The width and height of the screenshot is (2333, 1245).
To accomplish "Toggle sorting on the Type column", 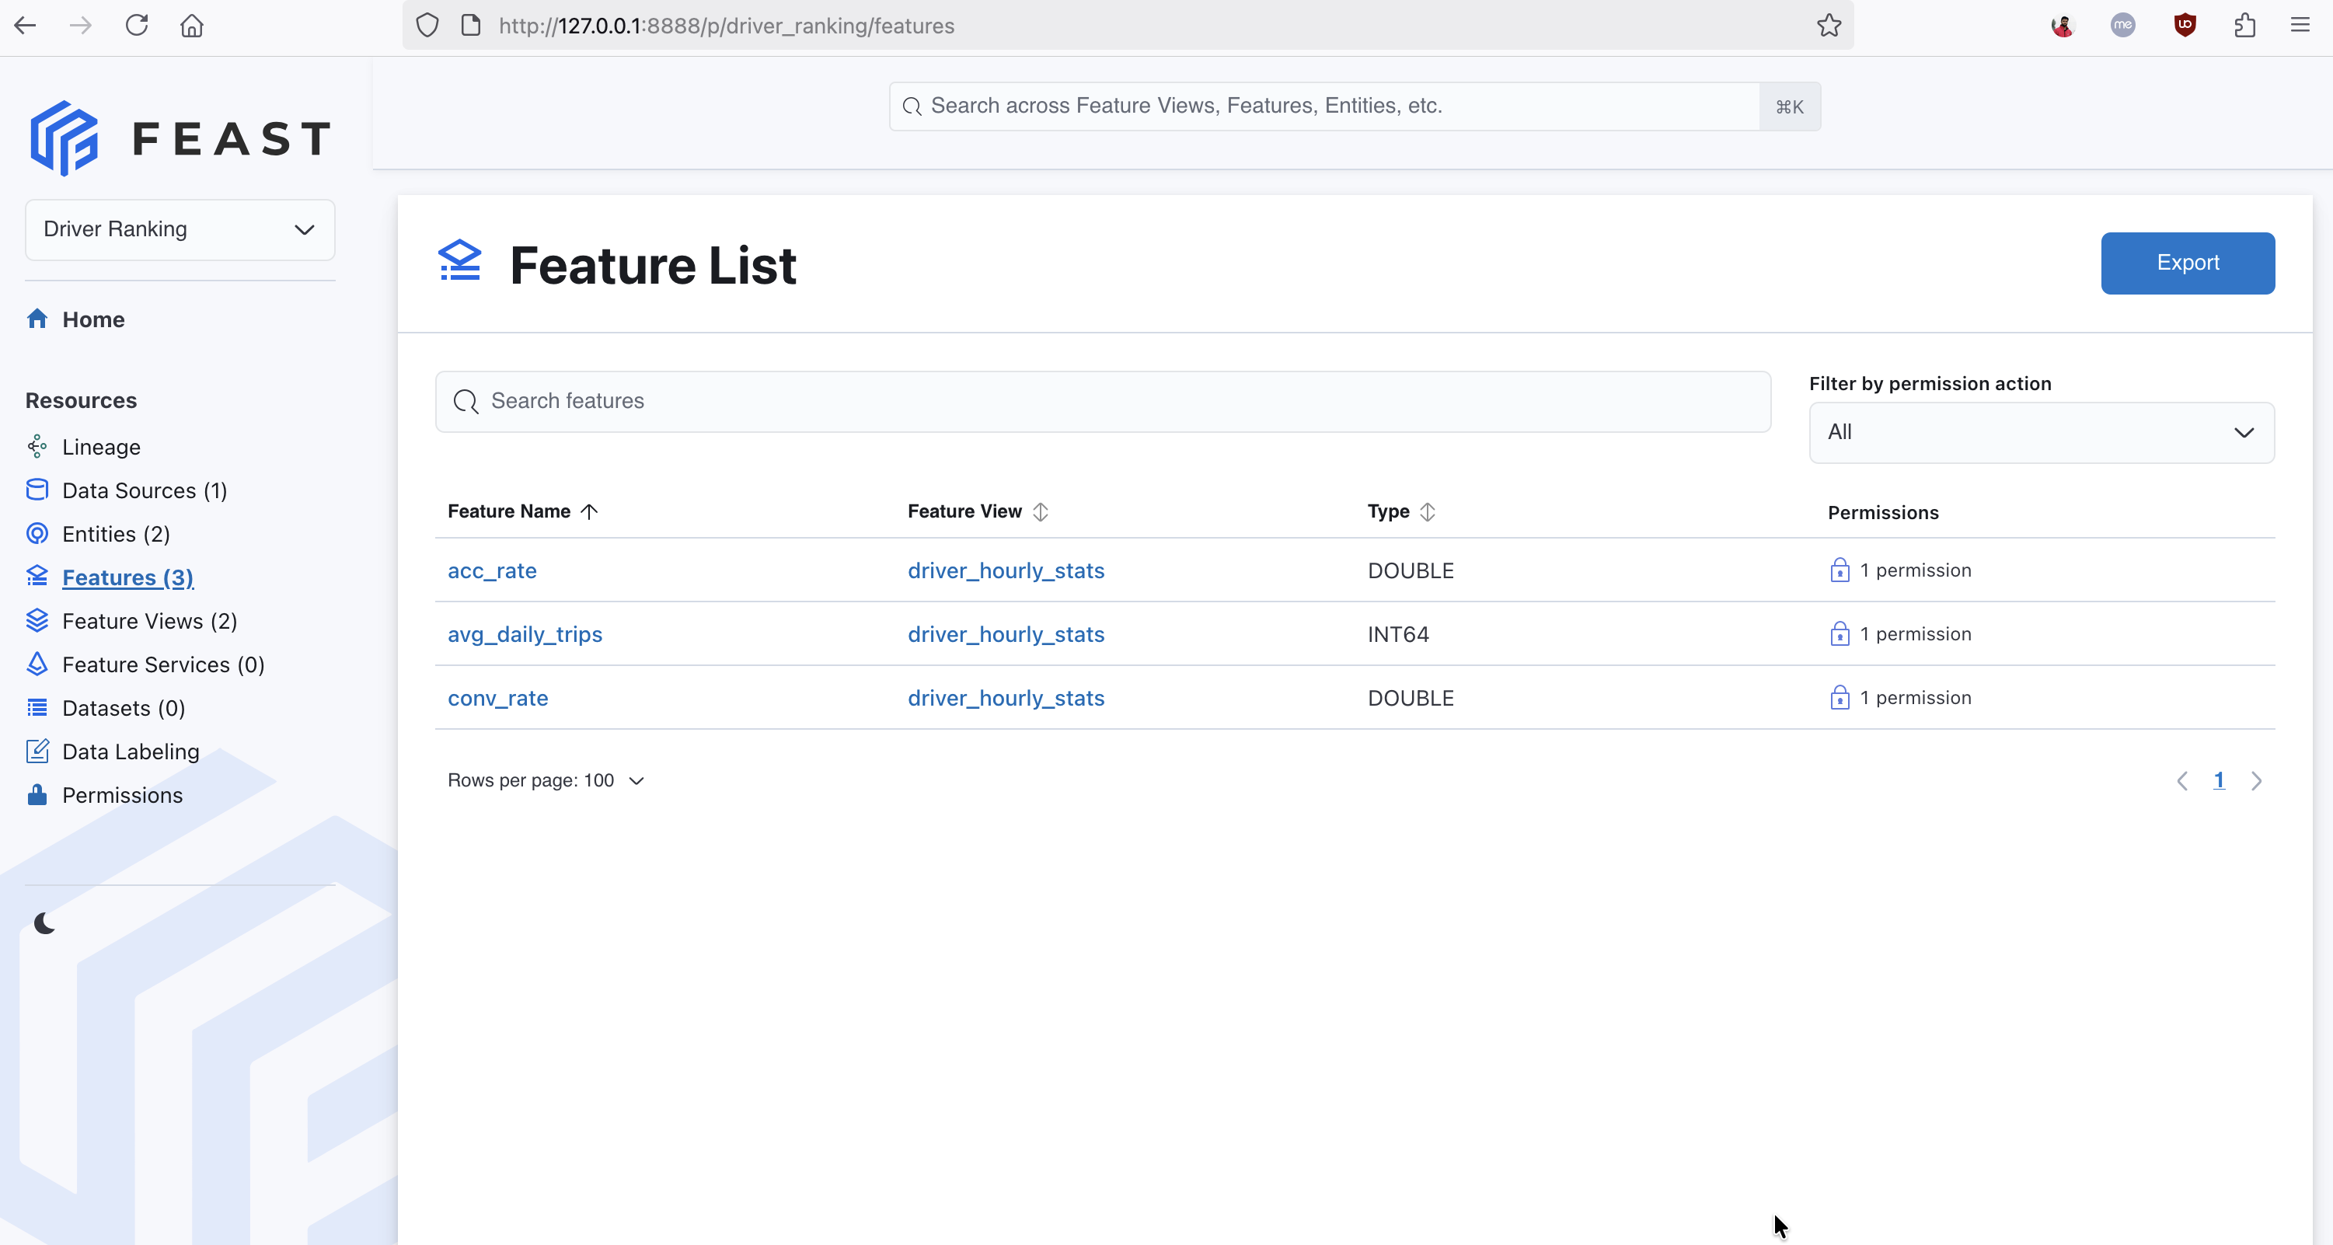I will 1428,511.
